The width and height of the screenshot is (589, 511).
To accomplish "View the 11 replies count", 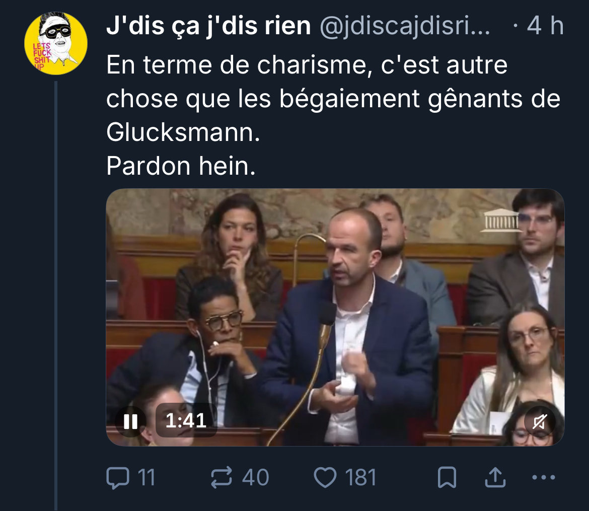I will tap(146, 477).
